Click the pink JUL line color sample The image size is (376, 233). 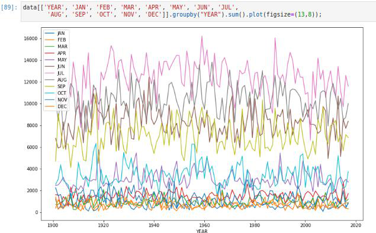click(49, 73)
